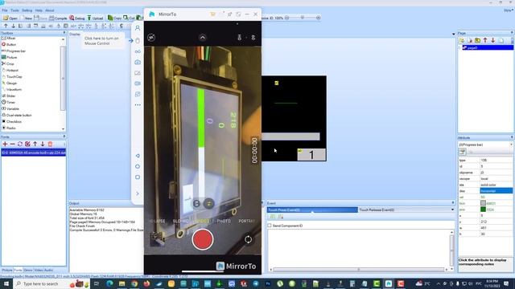Move the page up with the red up arrow in the Page panel
This screenshot has height=289, width=515.
(x=485, y=40)
